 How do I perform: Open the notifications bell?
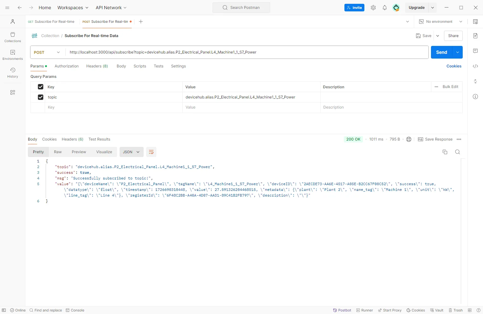point(385,8)
